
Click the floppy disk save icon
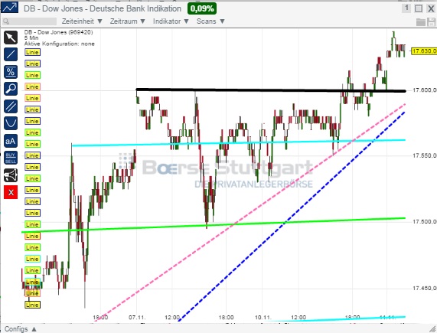[x=431, y=21]
